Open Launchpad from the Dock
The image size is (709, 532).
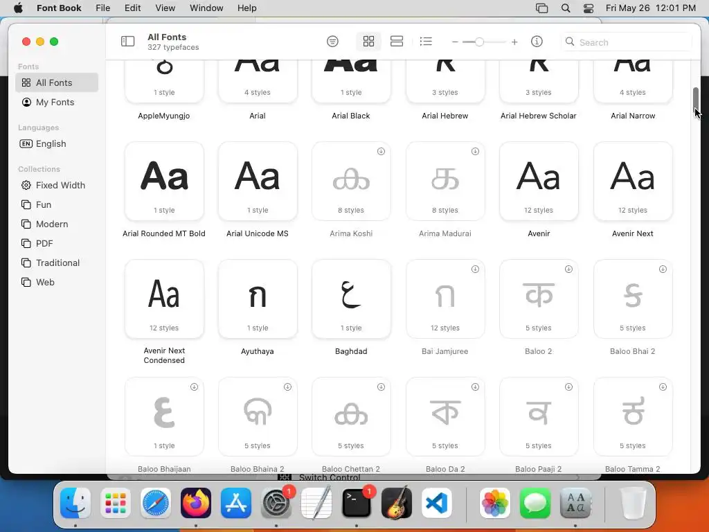tap(116, 503)
